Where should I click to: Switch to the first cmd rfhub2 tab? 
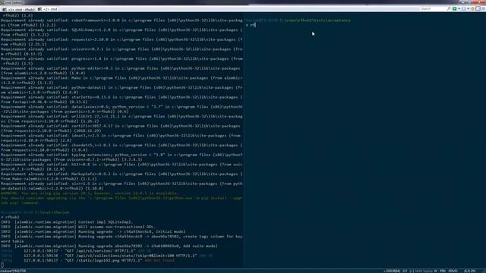pyautogui.click(x=18, y=9)
